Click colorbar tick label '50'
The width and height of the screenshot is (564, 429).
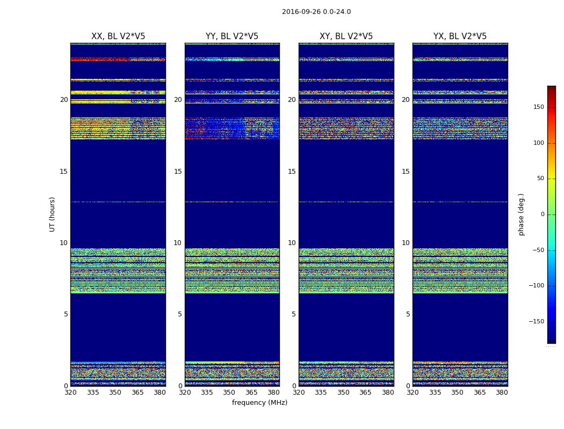(x=540, y=179)
